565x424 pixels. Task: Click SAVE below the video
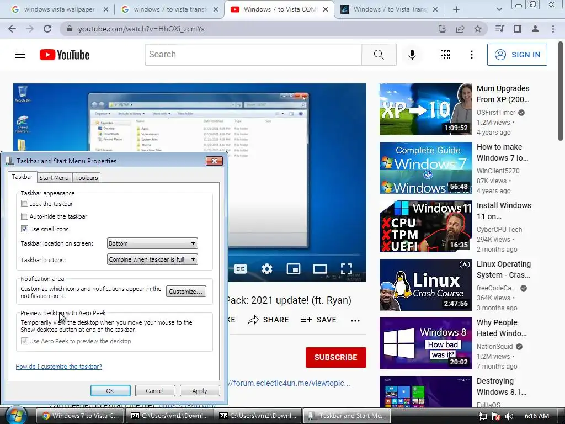click(x=318, y=320)
